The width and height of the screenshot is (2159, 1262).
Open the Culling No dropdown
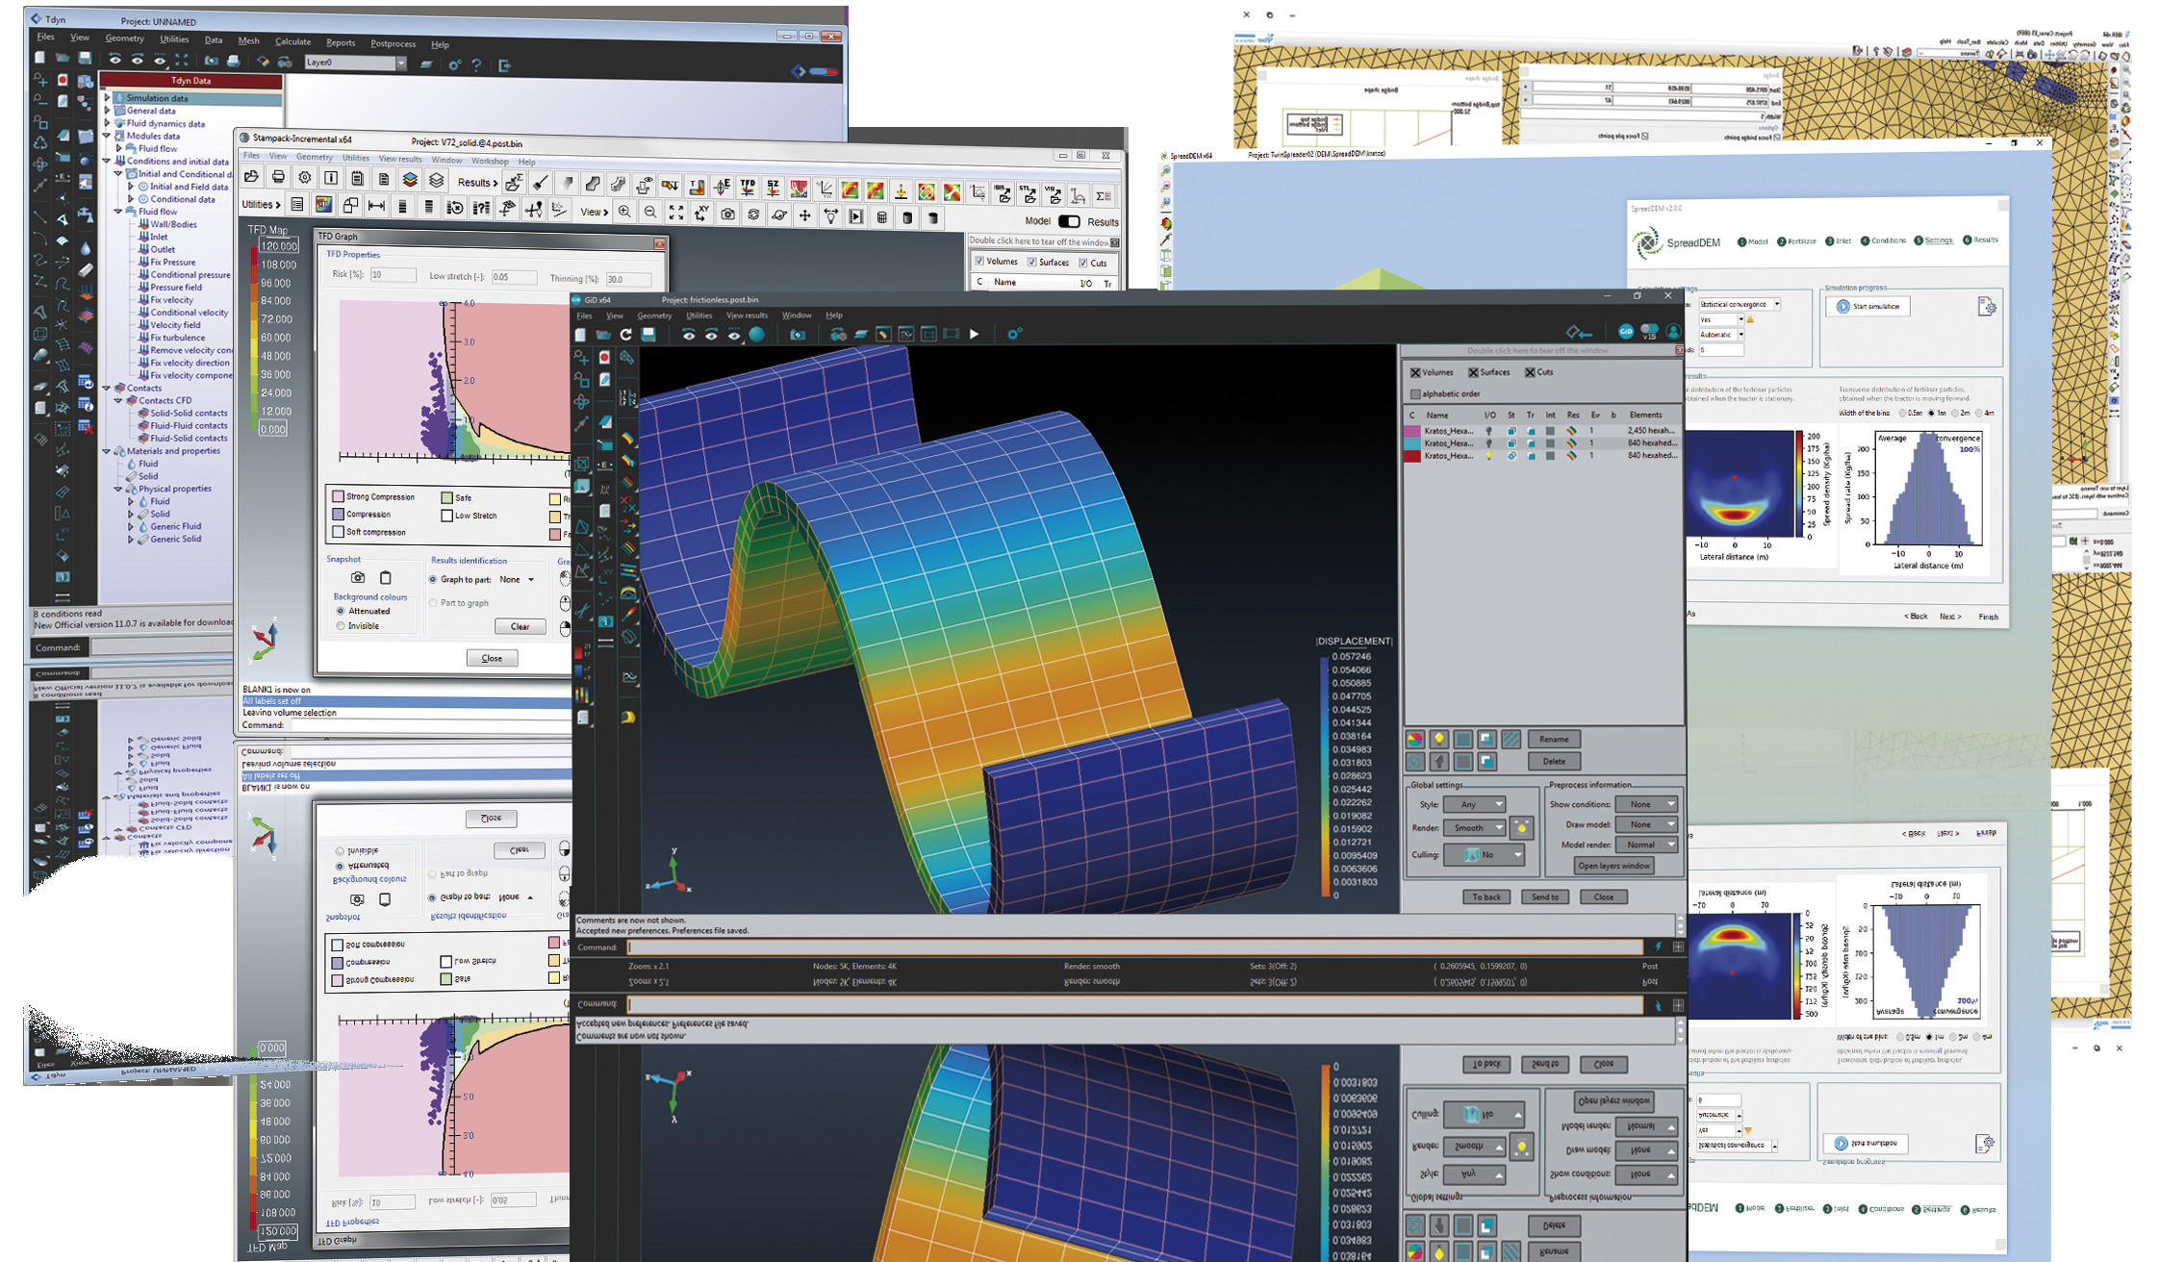point(1484,855)
